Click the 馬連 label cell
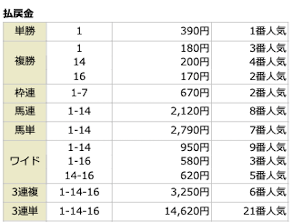This screenshot has width=292, height=222. (24, 111)
